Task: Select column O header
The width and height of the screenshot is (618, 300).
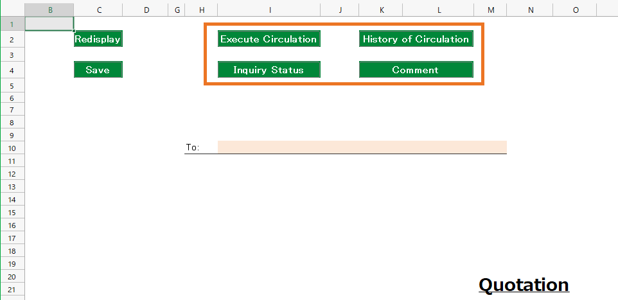Action: [x=575, y=10]
